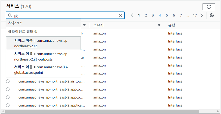221x114 pixels.
Task: Select current page 1
Action: (139, 15)
